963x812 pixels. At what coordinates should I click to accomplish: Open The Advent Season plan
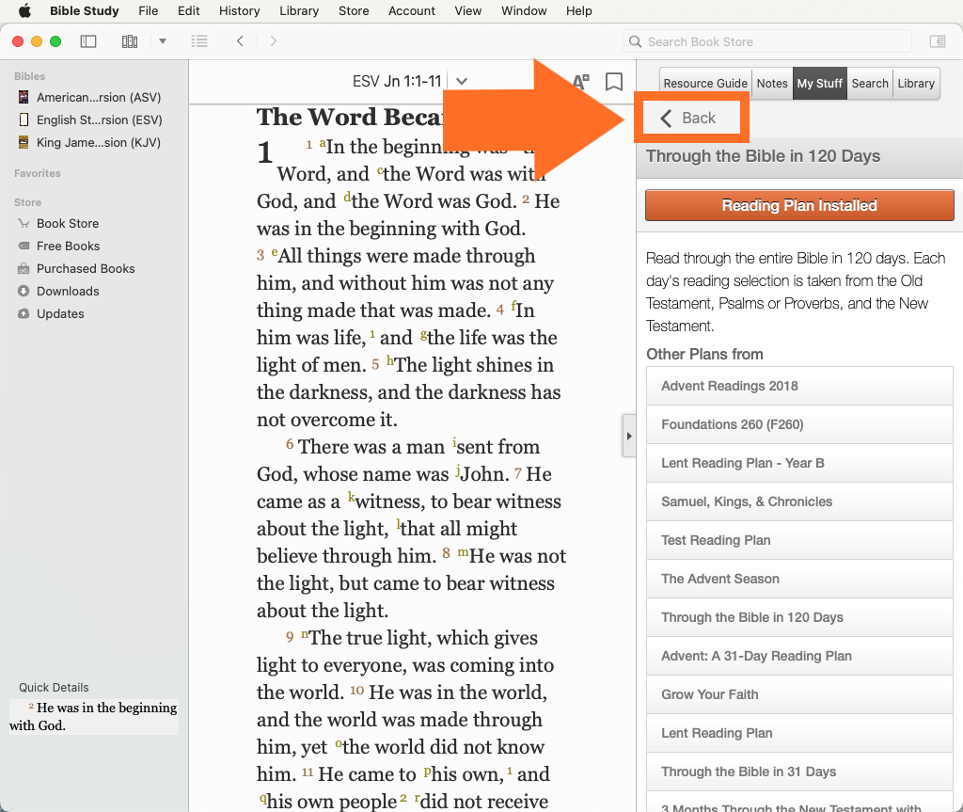(799, 579)
